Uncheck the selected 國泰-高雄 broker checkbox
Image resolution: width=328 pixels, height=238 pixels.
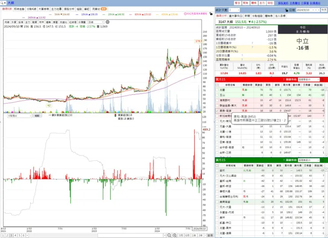pos(217,111)
